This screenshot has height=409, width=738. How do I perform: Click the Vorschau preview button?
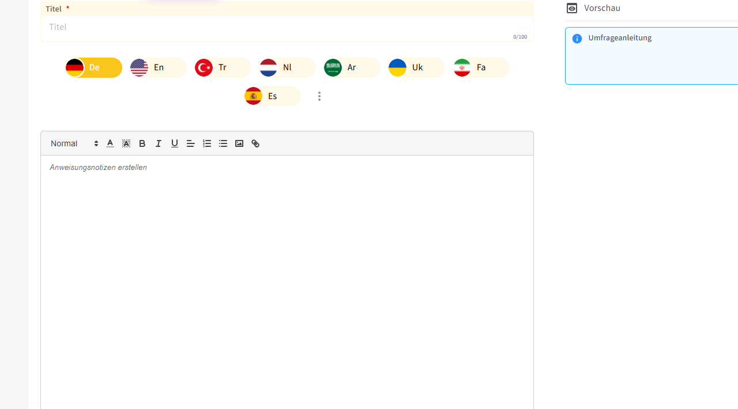coord(594,8)
